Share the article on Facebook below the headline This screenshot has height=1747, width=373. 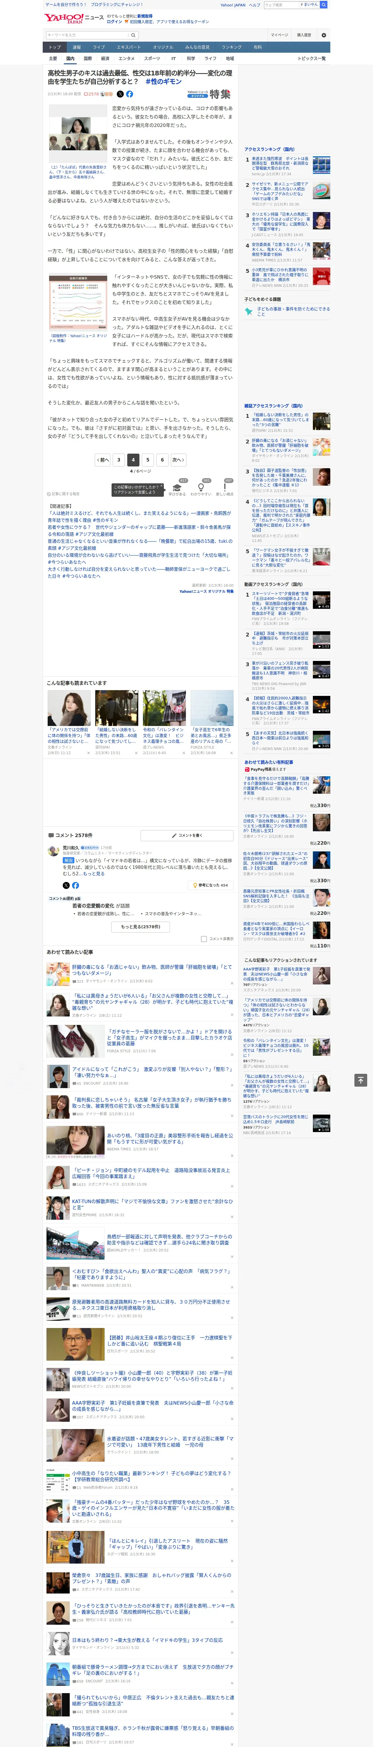(x=129, y=94)
